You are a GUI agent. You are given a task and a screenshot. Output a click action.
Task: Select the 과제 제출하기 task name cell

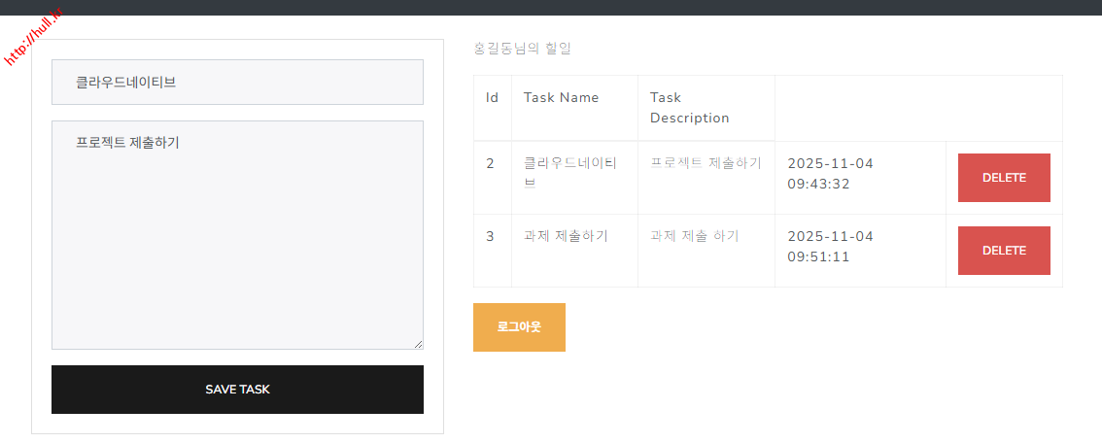[566, 236]
